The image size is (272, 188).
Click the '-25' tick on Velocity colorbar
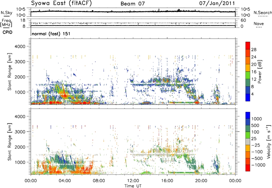tap(256, 145)
